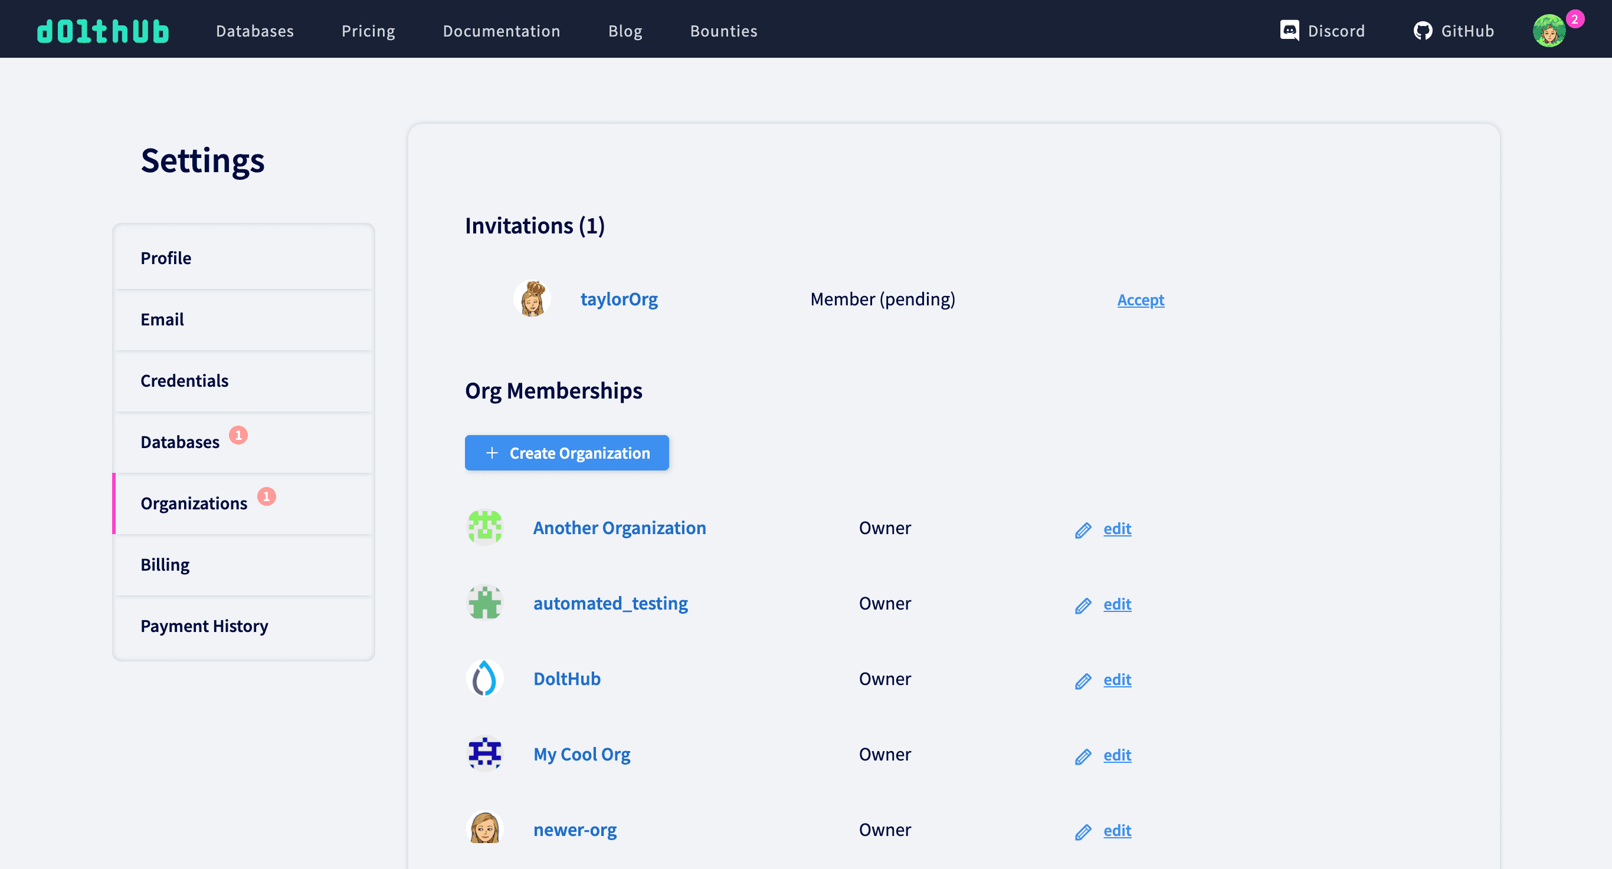The image size is (1612, 869).
Task: Click Owner role for Another Organization
Action: coord(885,528)
